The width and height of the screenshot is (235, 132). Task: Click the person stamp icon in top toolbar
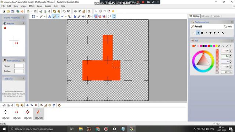point(89,11)
